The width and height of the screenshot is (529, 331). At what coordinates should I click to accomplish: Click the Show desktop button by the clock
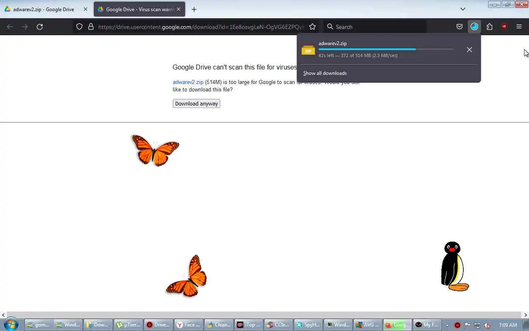pos(526,325)
